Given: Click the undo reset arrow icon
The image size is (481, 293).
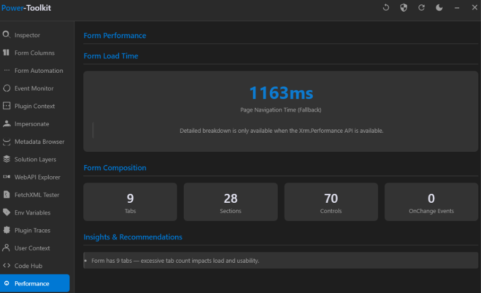Looking at the screenshot, I should [x=386, y=7].
